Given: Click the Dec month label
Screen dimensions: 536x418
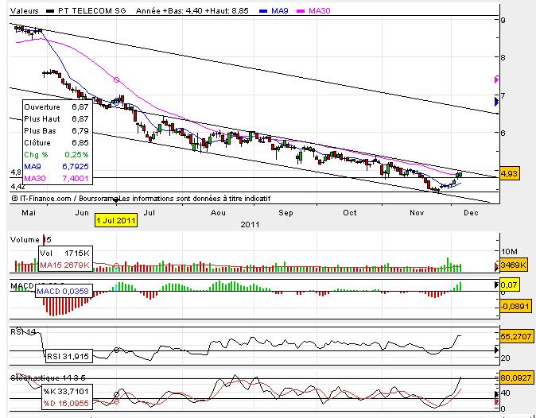Looking at the screenshot, I should point(471,213).
